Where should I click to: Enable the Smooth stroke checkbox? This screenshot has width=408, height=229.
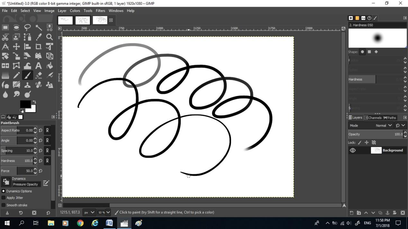[x=4, y=205]
